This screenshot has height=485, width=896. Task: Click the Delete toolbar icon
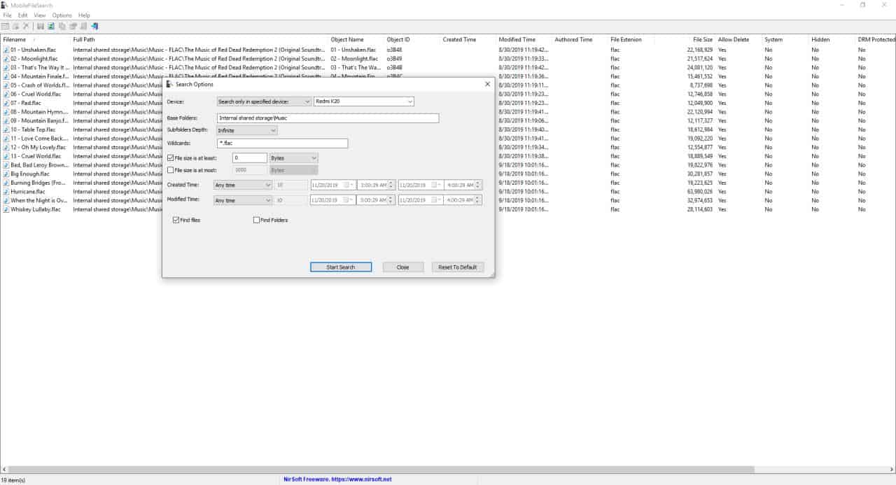26,25
